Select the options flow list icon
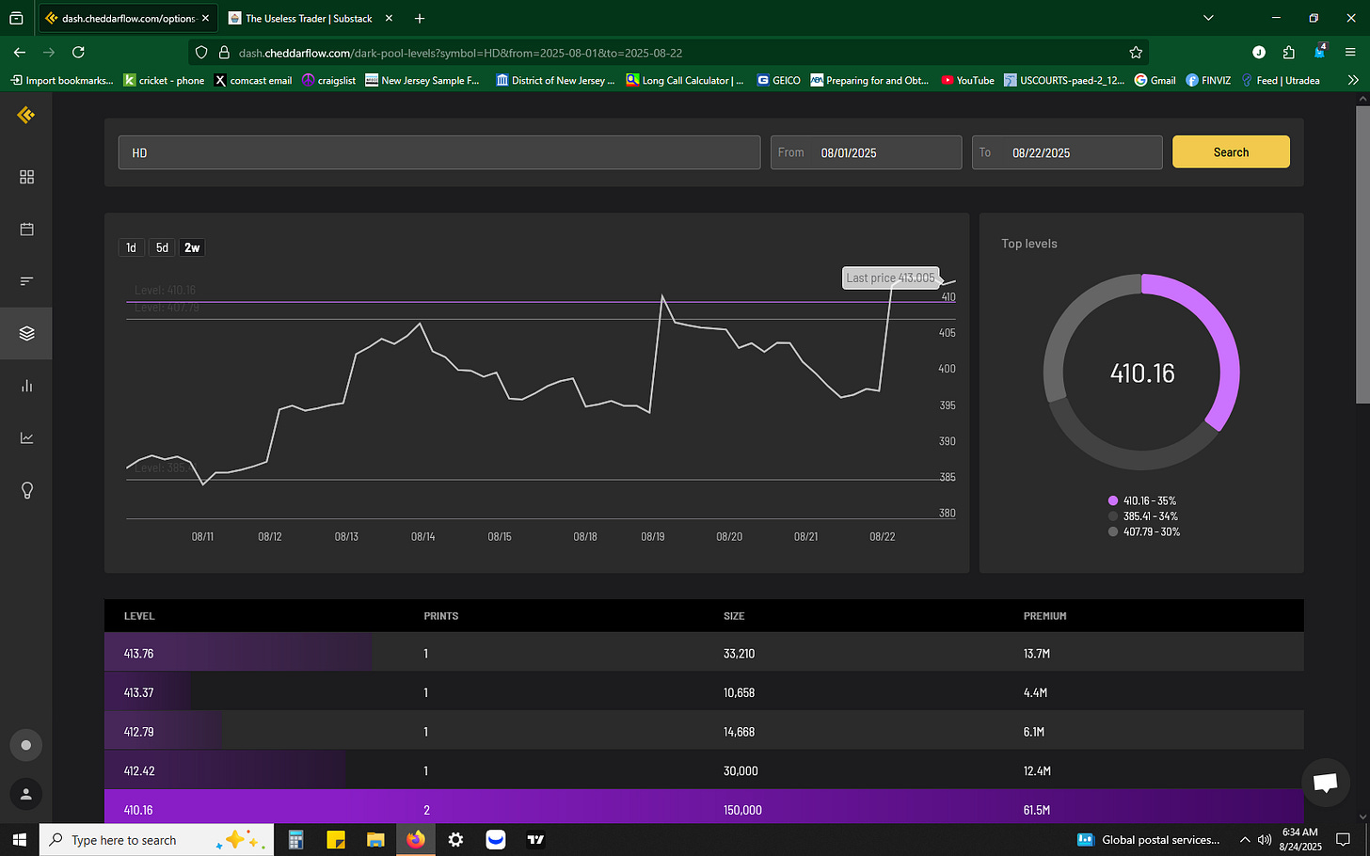Viewport: 1370px width, 856px height. pyautogui.click(x=26, y=280)
